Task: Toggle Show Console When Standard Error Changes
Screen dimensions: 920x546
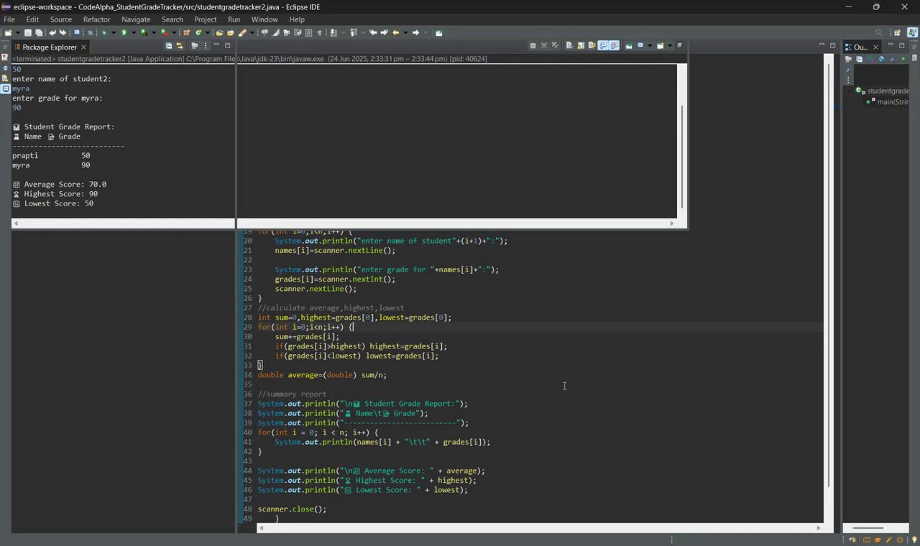Action: click(615, 45)
